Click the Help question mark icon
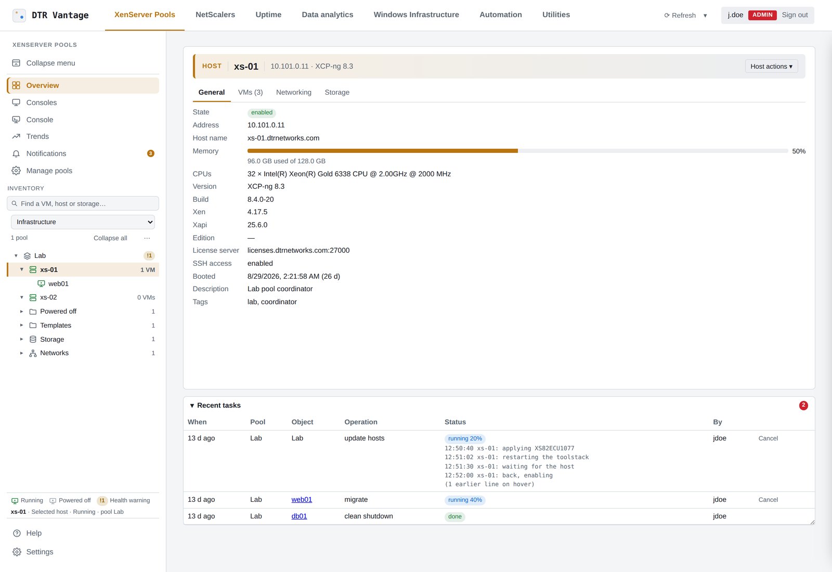 [x=17, y=533]
